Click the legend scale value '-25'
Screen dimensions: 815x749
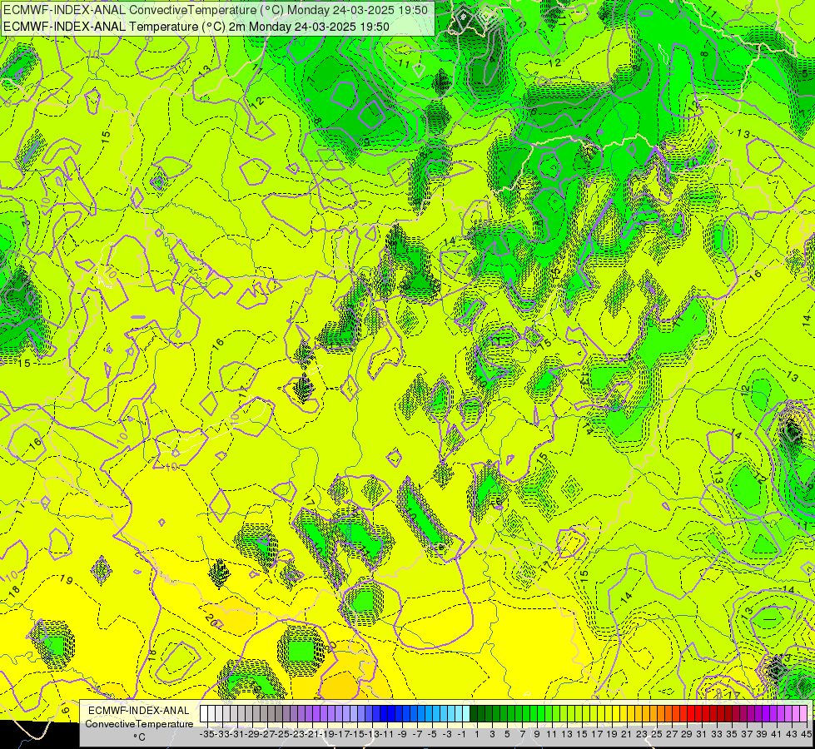tap(282, 735)
